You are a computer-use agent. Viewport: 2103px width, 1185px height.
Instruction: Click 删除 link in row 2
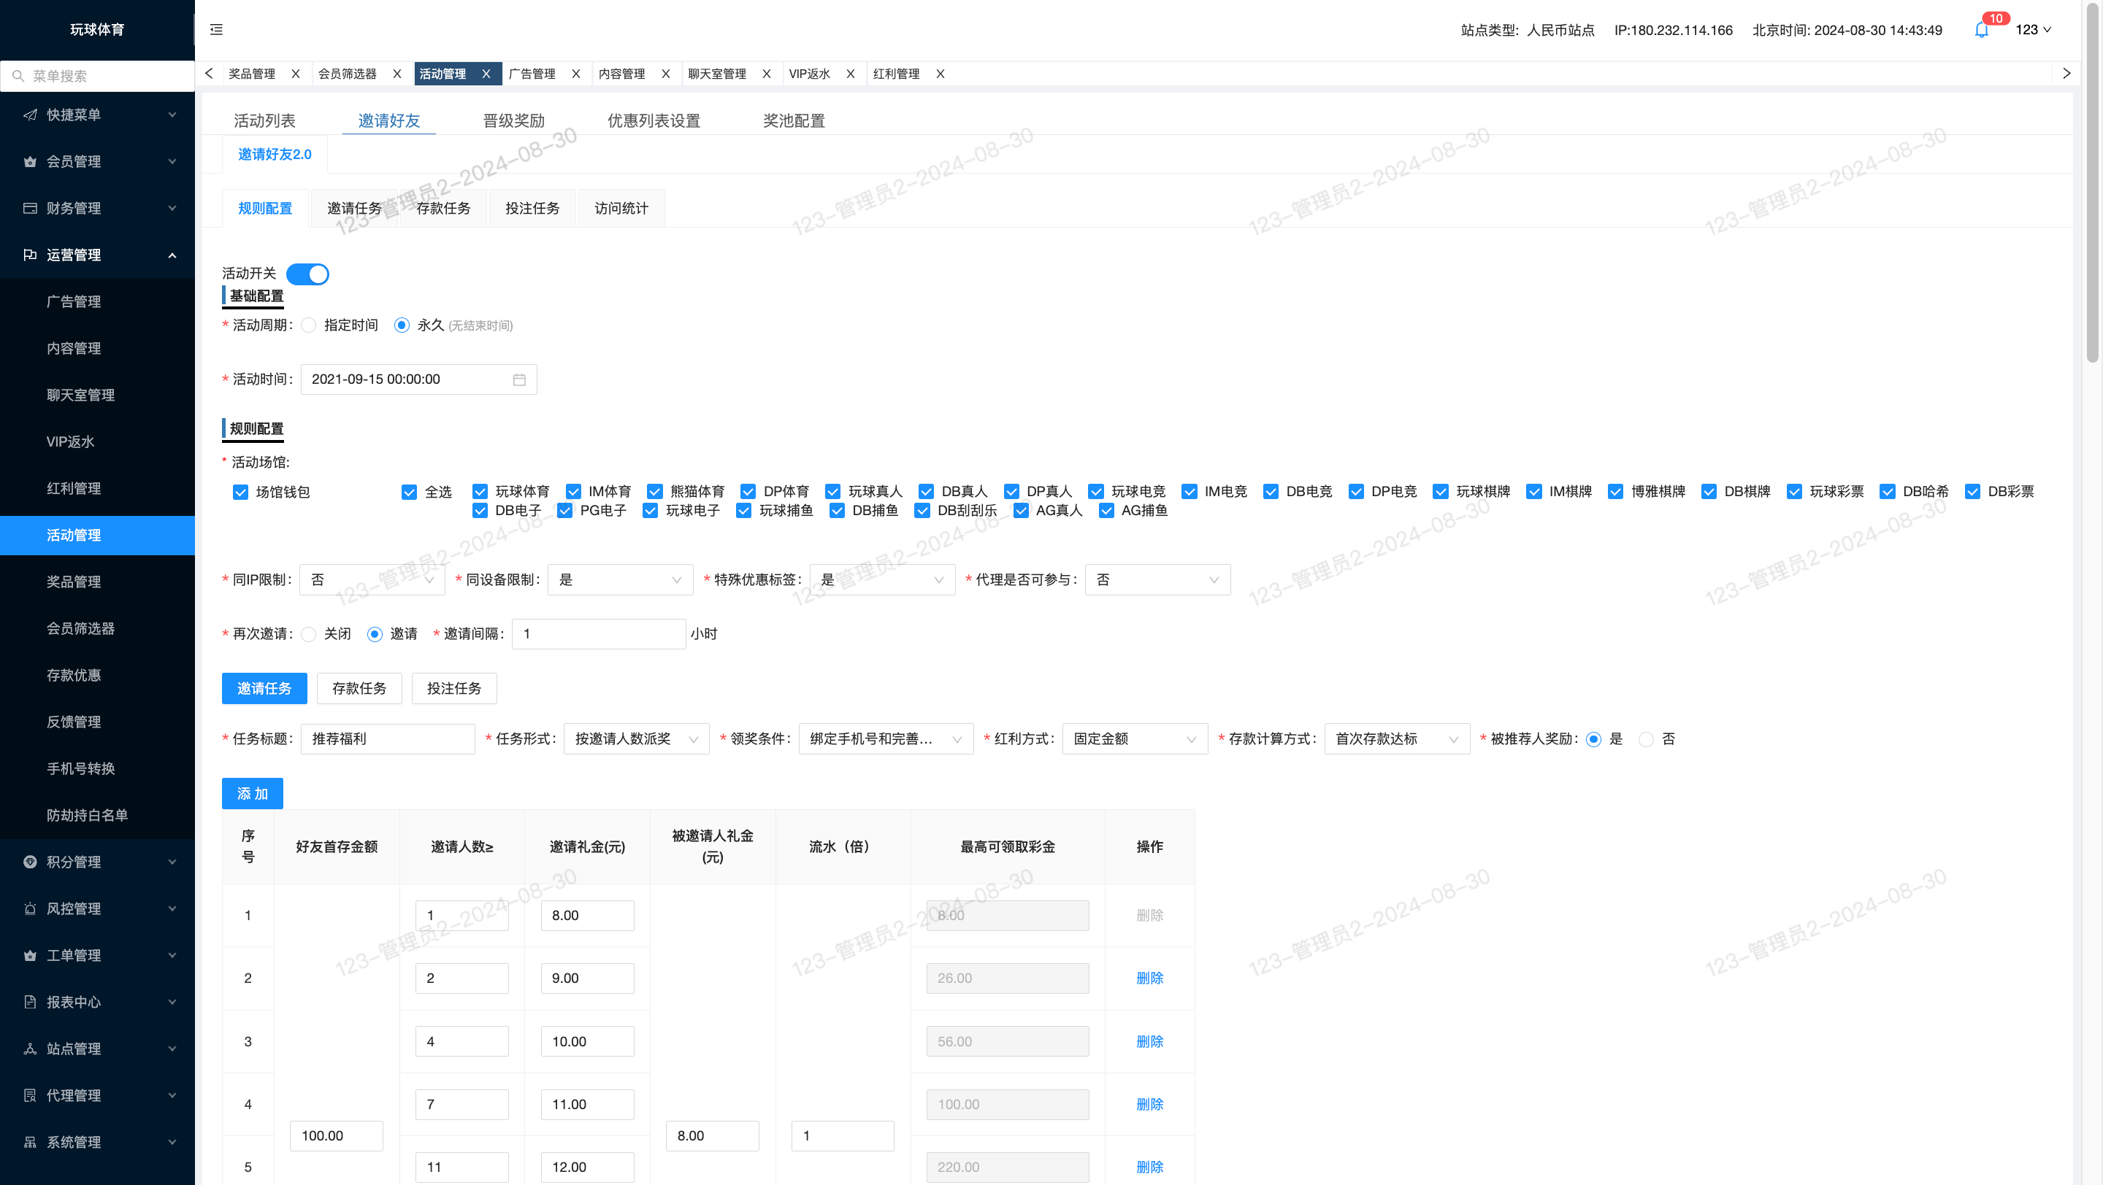coord(1149,978)
